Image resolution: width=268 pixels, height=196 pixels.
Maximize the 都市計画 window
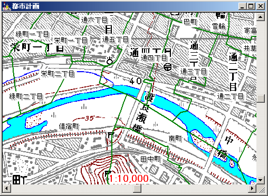point(251,6)
